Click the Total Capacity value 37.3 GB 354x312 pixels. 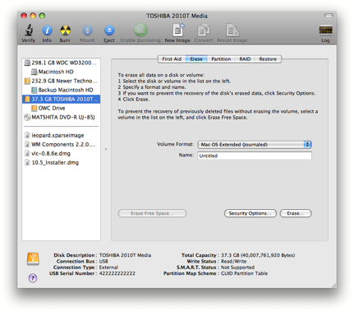[258, 255]
